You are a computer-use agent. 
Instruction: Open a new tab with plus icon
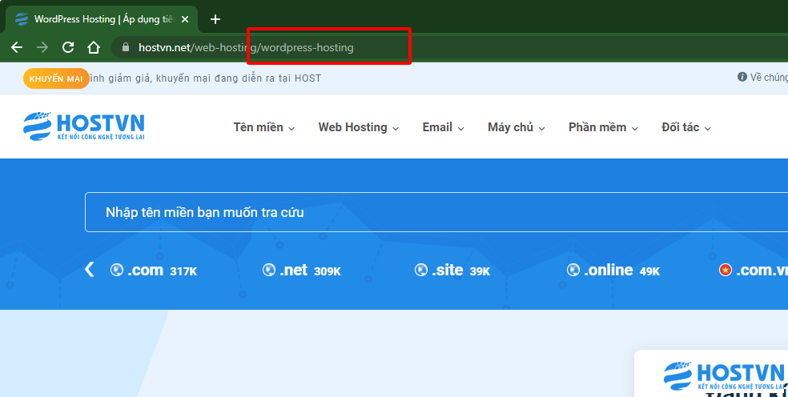coord(215,19)
